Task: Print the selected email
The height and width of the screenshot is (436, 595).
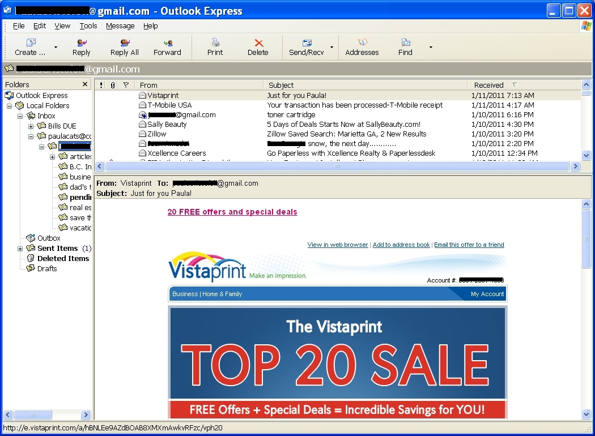Action: [215, 48]
